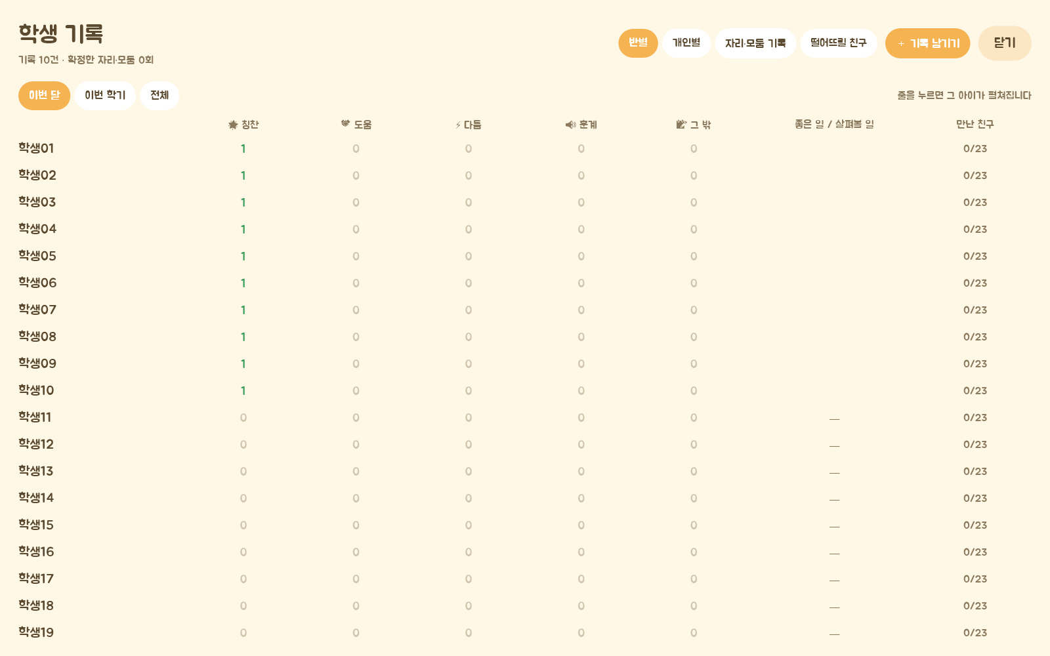Expand the 학생08 row
The image size is (1050, 656).
pyautogui.click(x=525, y=337)
